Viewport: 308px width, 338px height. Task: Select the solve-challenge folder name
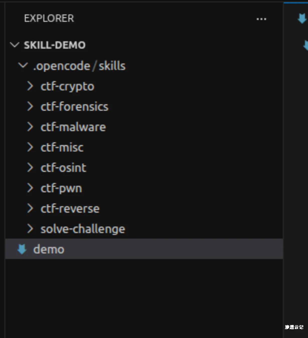coord(83,229)
